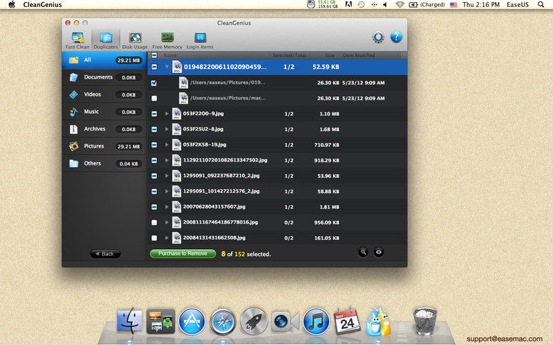This screenshot has width=553, height=345.
Task: Sort by the Date Modified column header
Action: pyautogui.click(x=359, y=55)
